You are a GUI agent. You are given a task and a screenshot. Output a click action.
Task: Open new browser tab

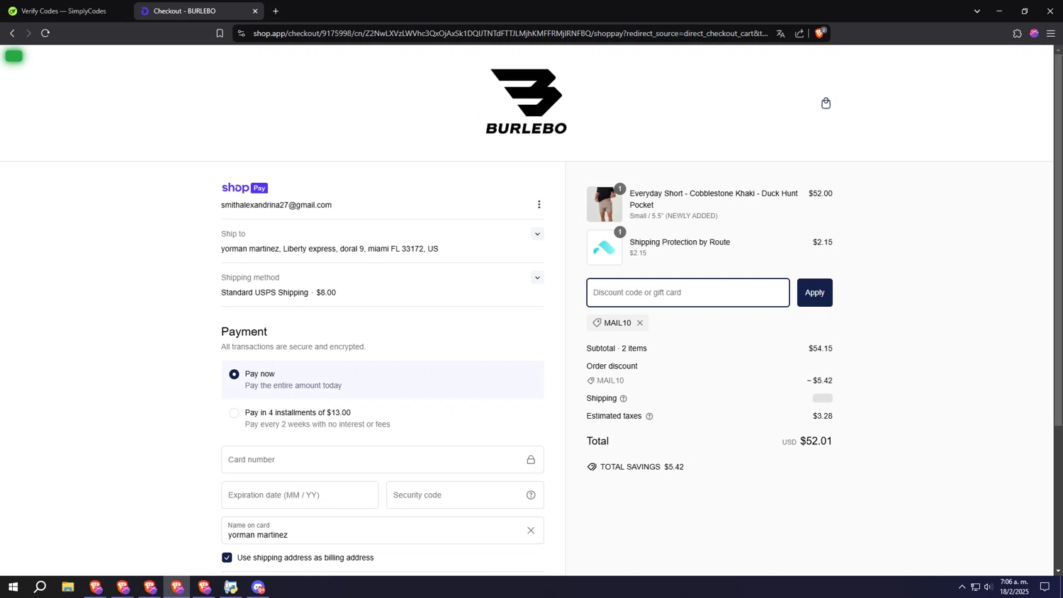tap(276, 11)
